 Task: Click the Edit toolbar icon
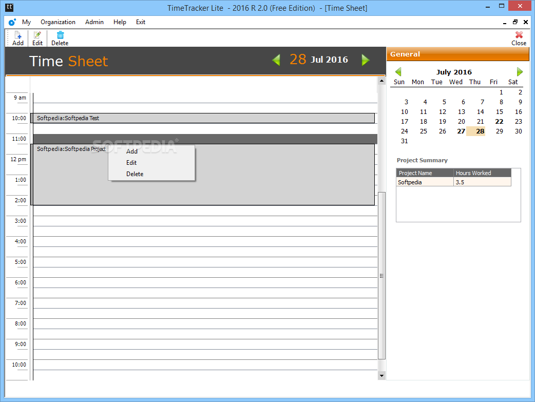(x=37, y=38)
